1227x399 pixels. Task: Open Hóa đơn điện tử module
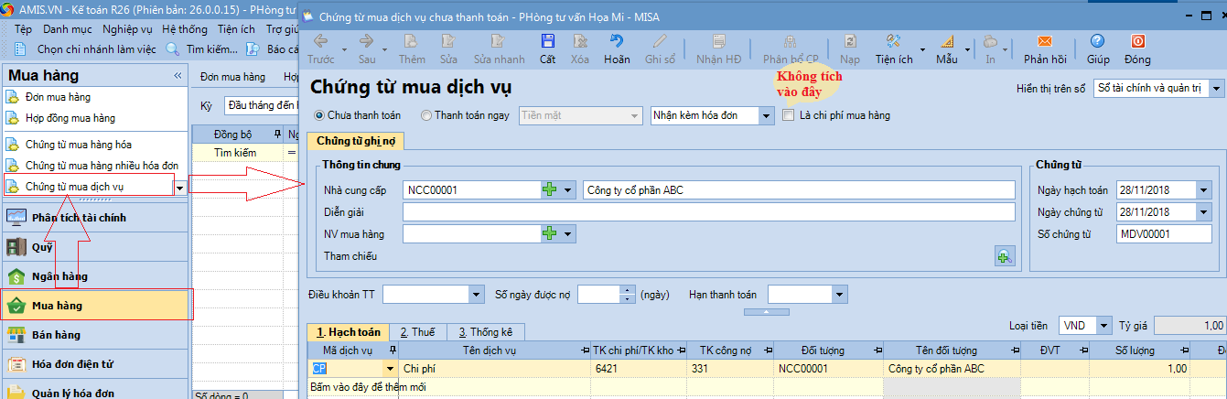point(96,363)
